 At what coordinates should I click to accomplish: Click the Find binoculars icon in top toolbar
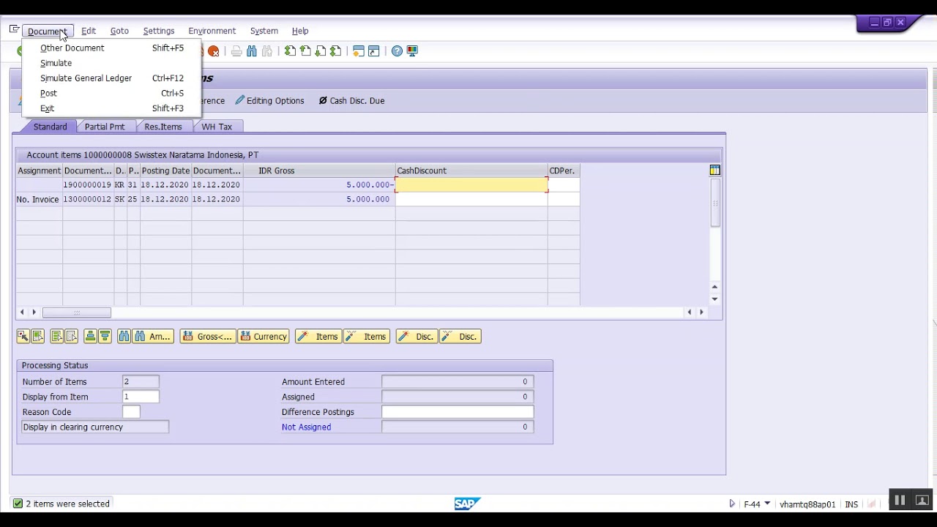point(252,51)
